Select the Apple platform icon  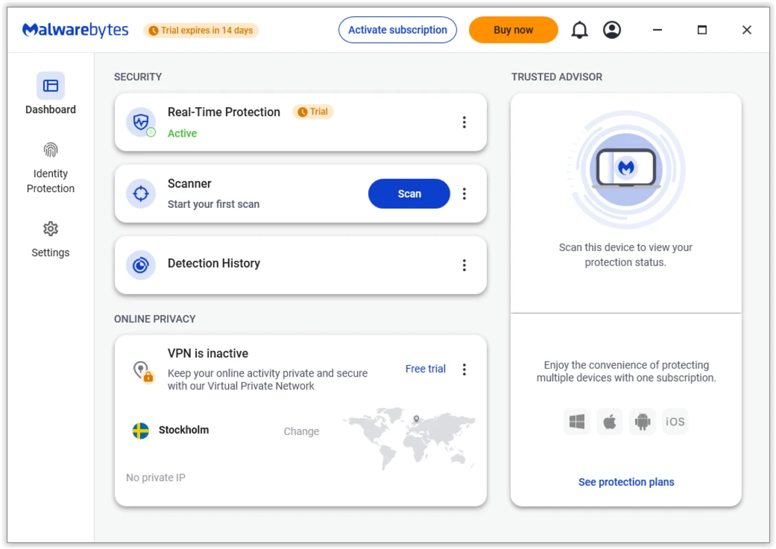pyautogui.click(x=609, y=421)
